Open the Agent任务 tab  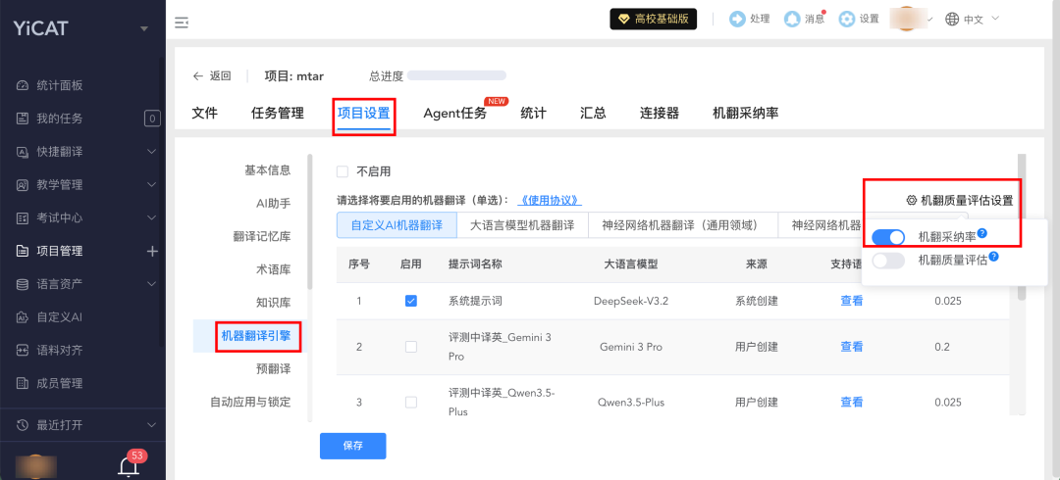[x=455, y=114]
